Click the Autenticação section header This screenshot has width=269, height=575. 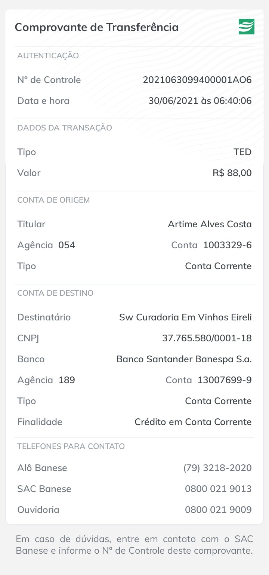tap(48, 56)
